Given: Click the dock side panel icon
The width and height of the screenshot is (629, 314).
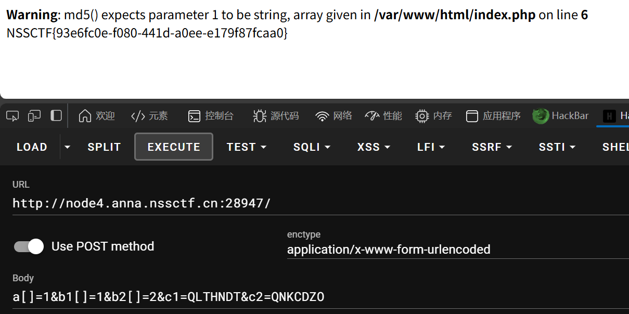Looking at the screenshot, I should (56, 116).
